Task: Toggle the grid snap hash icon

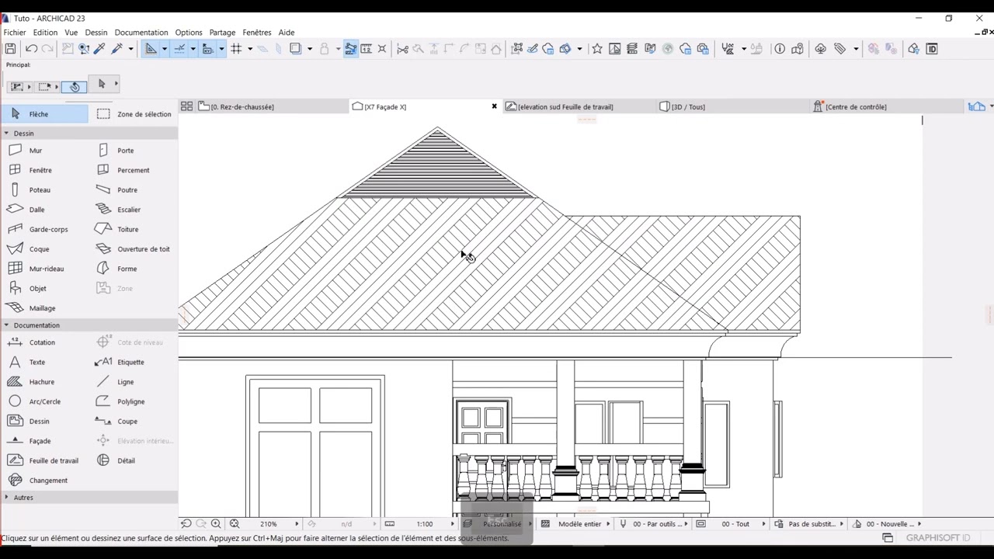Action: point(236,49)
